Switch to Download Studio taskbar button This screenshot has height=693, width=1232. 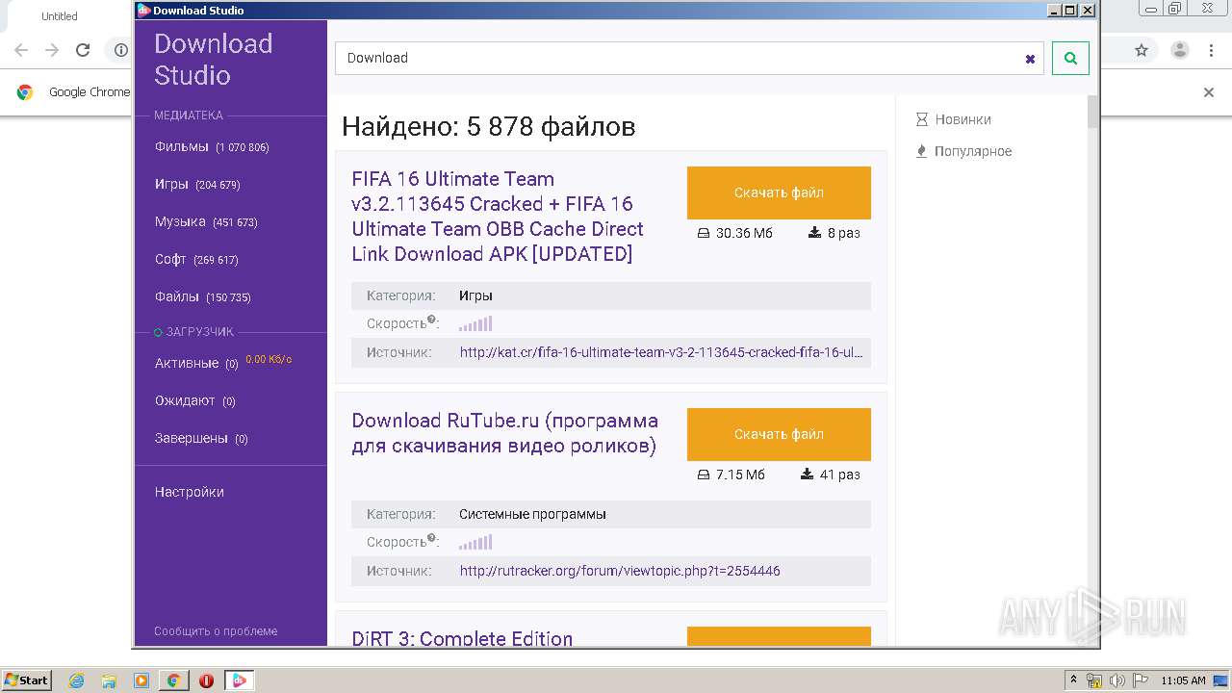239,680
